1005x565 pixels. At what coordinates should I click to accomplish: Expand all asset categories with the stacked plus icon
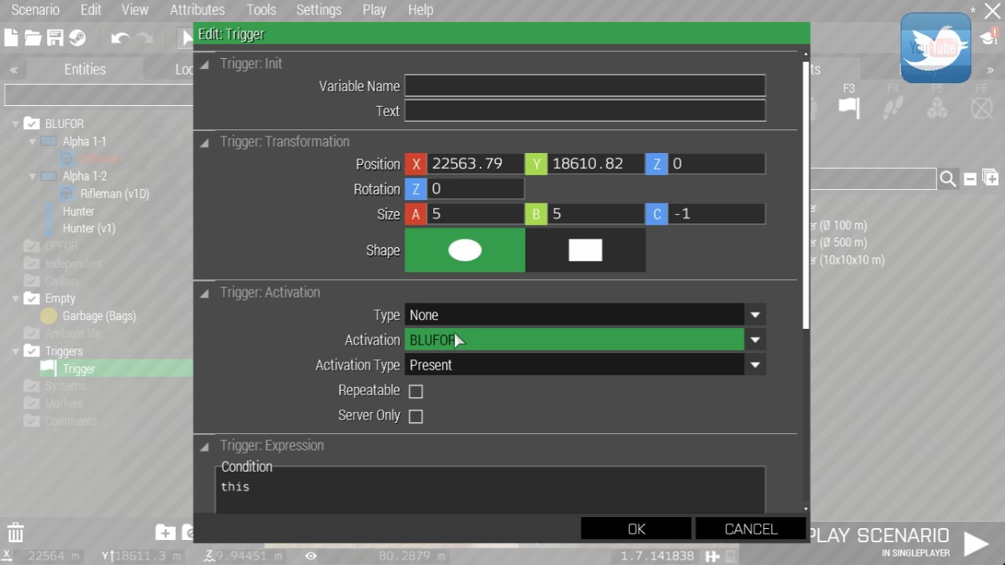click(x=991, y=178)
